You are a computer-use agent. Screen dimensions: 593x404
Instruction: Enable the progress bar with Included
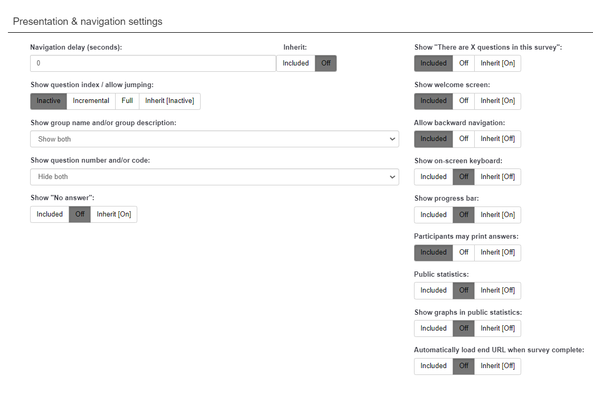[x=434, y=215]
